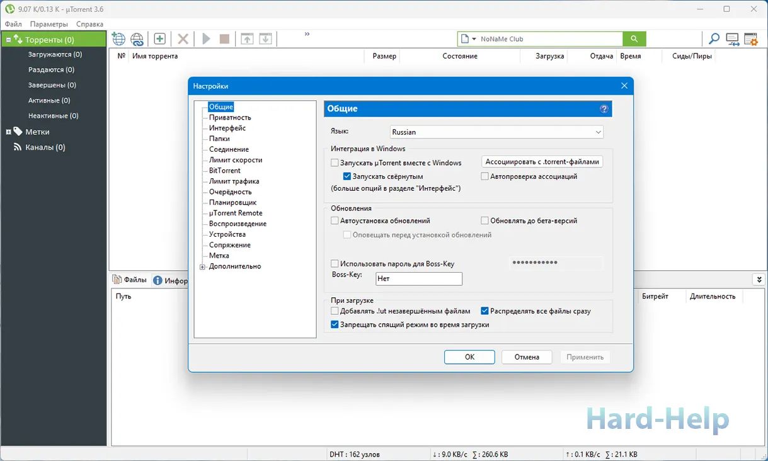The width and height of the screenshot is (768, 461).
Task: Click inside the Boss-Key input field
Action: coord(418,278)
